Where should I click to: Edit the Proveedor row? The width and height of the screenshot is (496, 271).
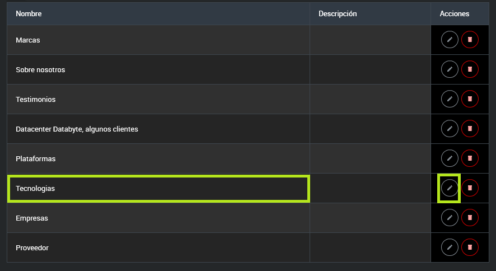(450, 247)
